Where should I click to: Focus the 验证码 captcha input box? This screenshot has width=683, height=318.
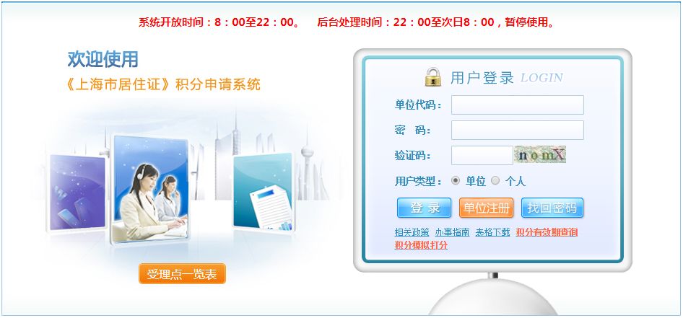[482, 155]
